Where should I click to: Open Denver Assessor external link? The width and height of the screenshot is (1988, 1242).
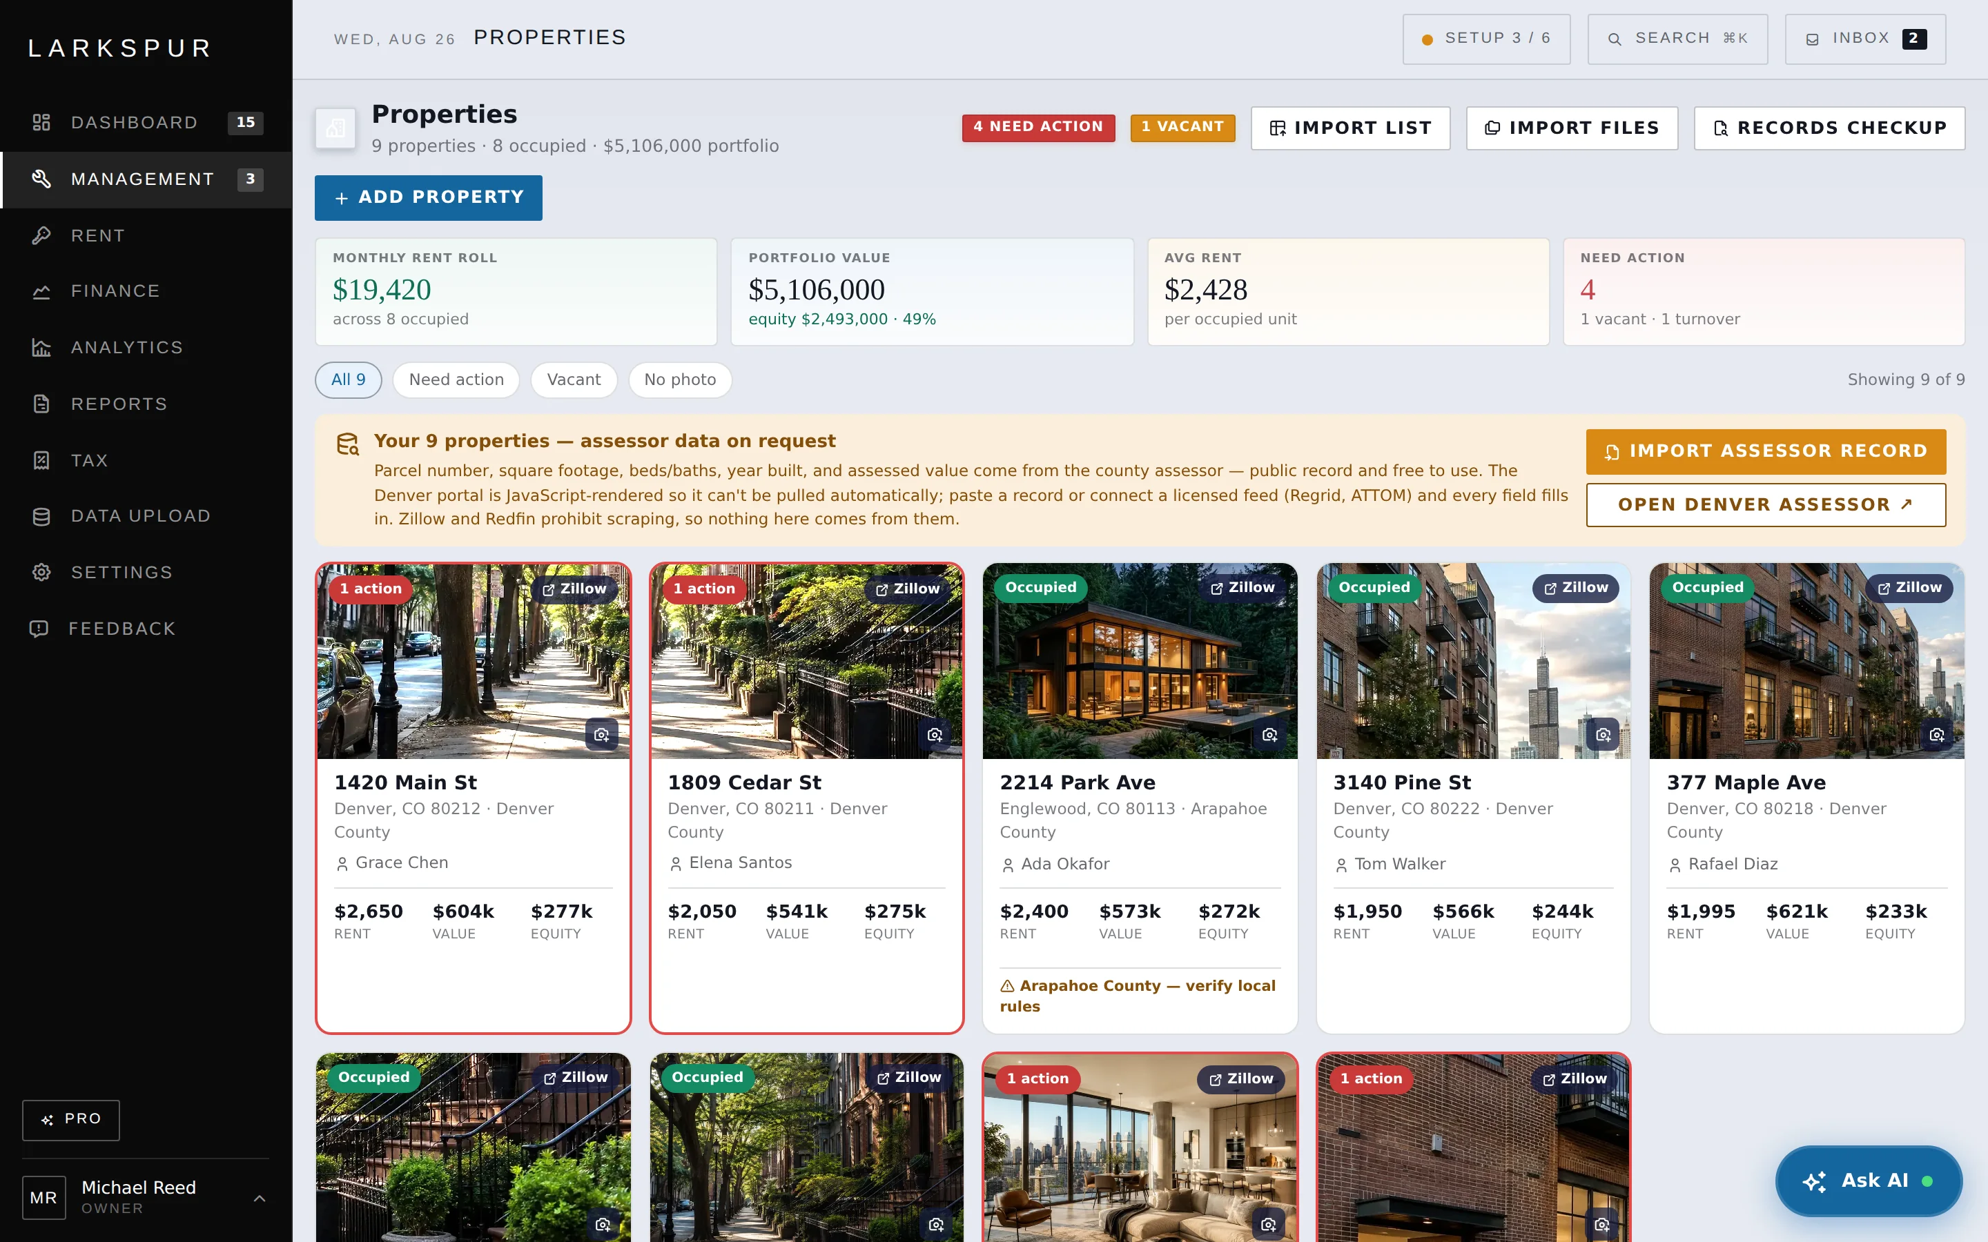1765,505
